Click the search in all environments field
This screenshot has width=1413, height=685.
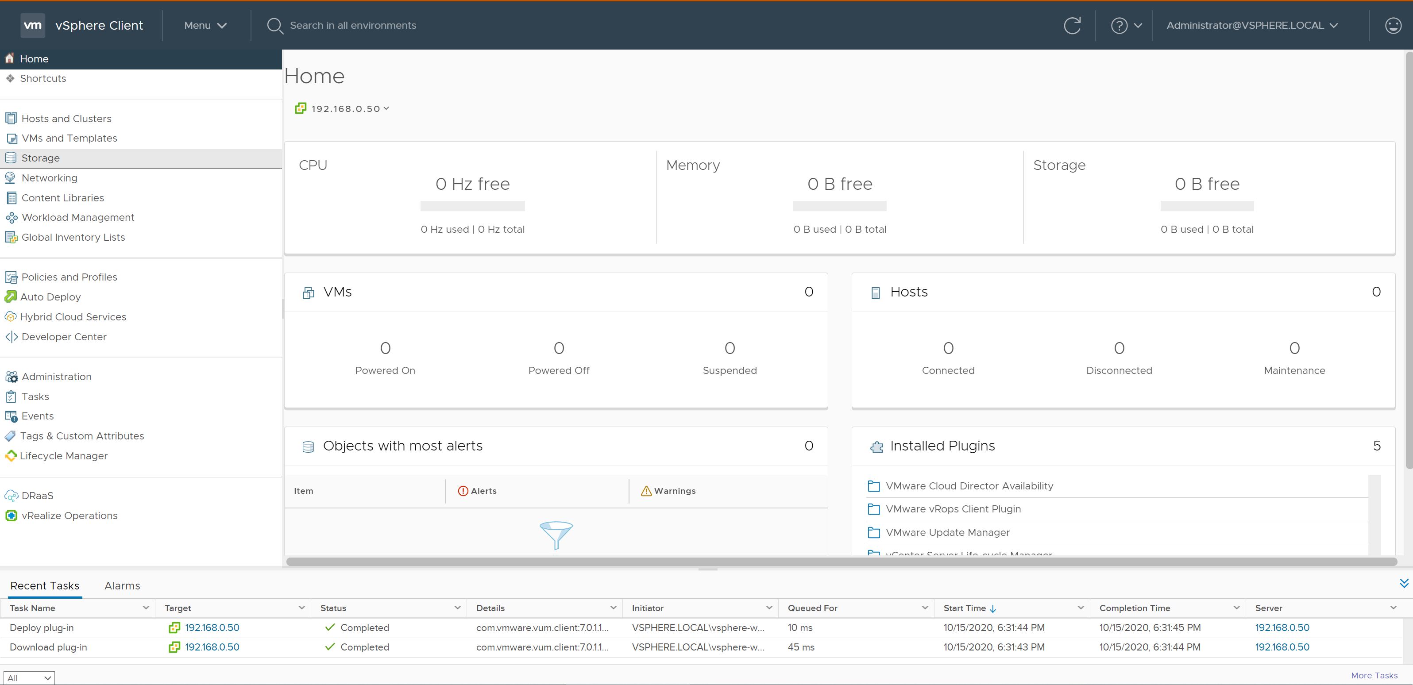pos(353,25)
